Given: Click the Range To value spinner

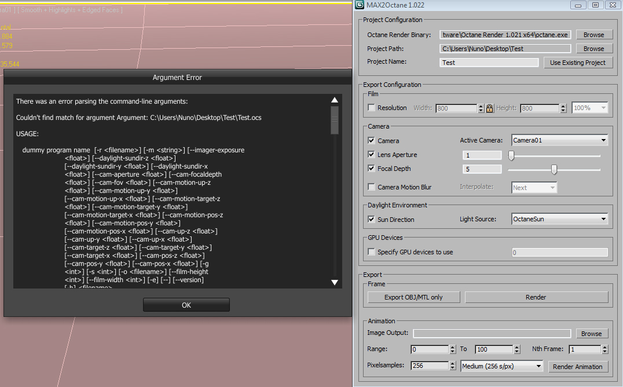Looking at the screenshot, I should [517, 349].
